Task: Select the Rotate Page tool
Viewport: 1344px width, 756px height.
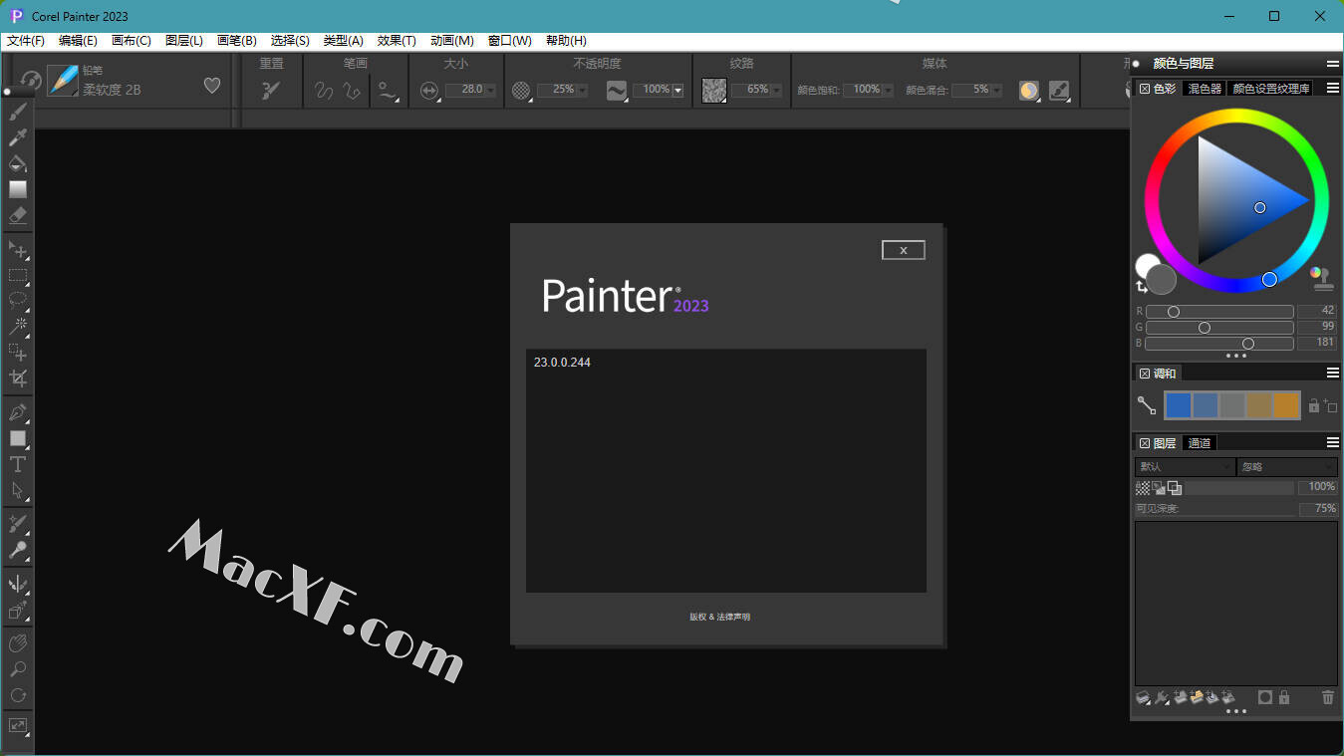Action: (18, 695)
